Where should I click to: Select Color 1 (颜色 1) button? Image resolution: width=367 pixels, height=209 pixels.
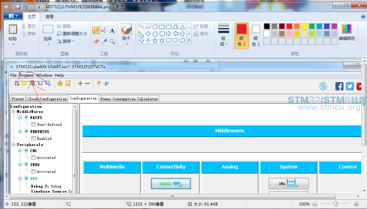(x=242, y=35)
